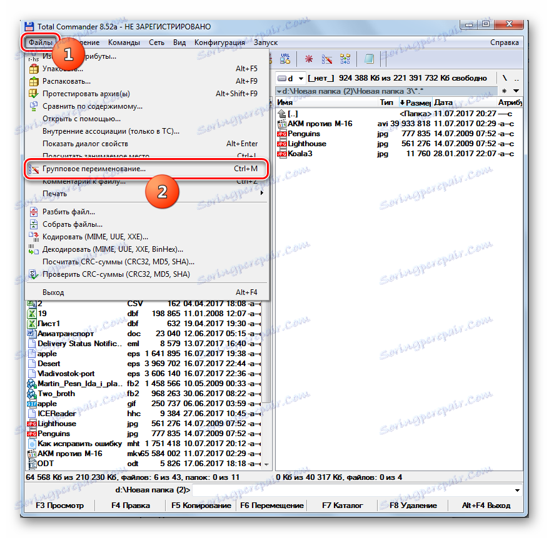
Task: Click the F5 Копирование button
Action: tap(201, 506)
